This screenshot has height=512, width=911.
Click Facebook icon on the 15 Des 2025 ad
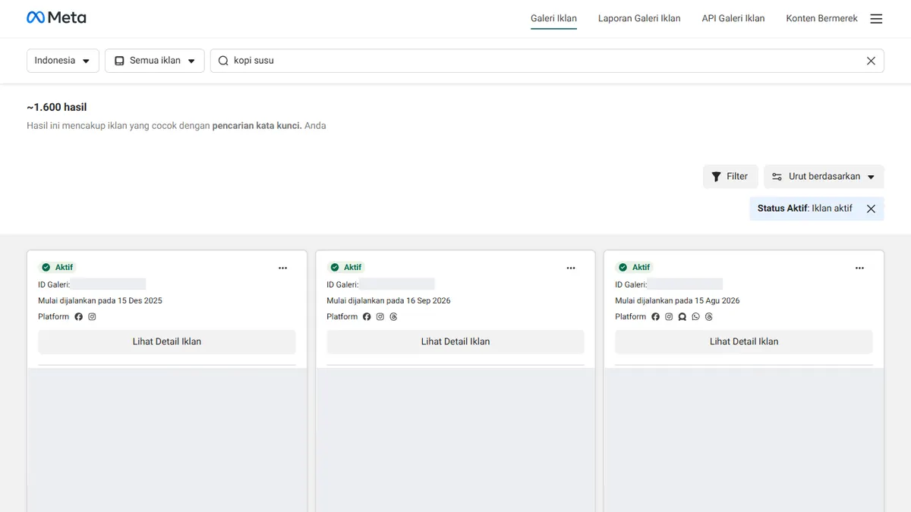coord(79,317)
